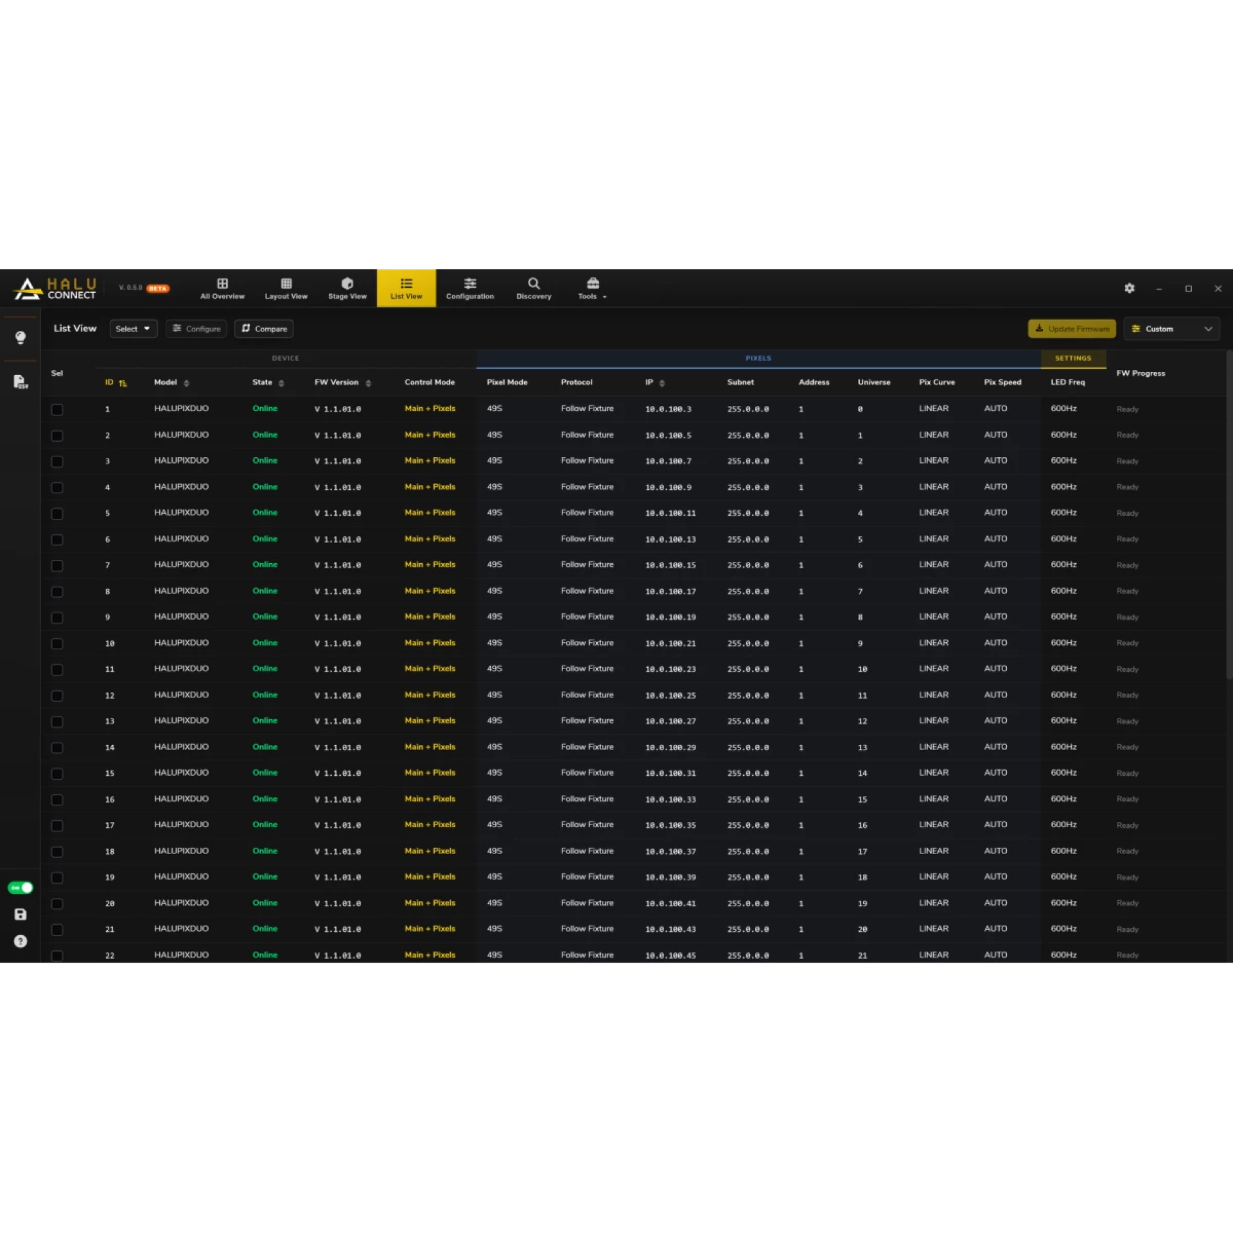This screenshot has height=1233, width=1233.
Task: Sort by Model column arrows
Action: point(186,383)
